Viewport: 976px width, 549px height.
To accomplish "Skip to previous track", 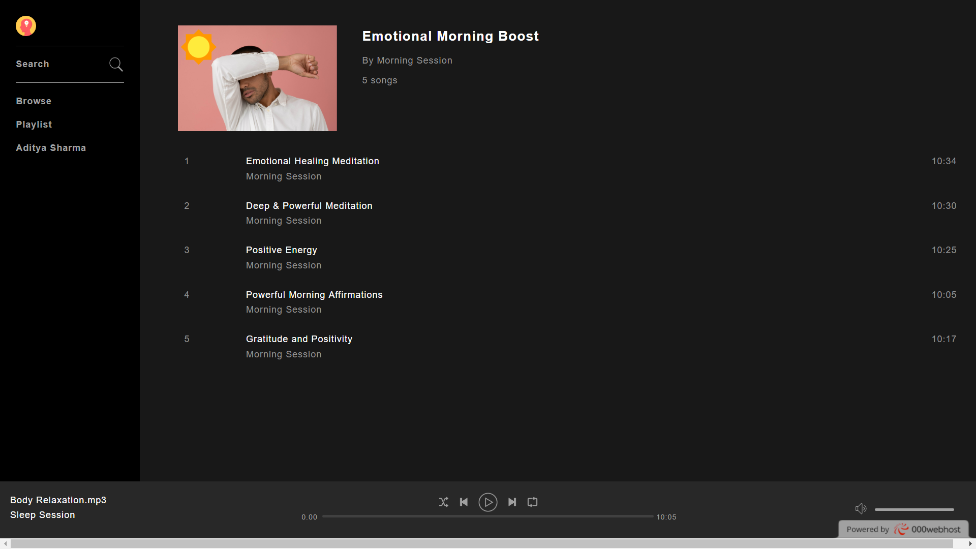I will (x=464, y=502).
